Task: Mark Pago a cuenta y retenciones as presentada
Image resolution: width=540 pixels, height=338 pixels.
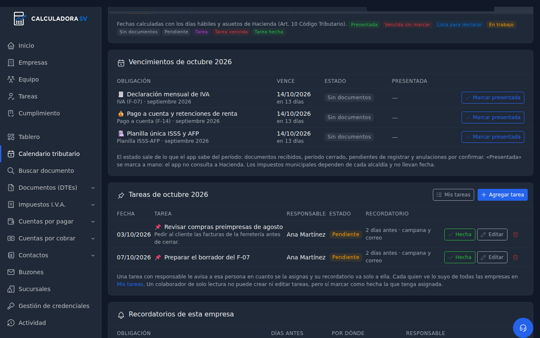Action: [x=493, y=117]
